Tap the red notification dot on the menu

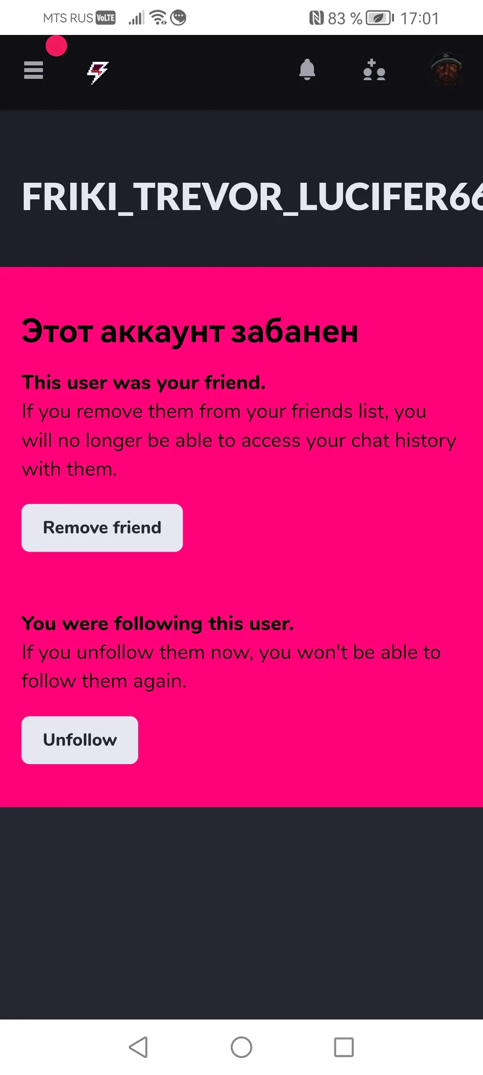pos(56,46)
